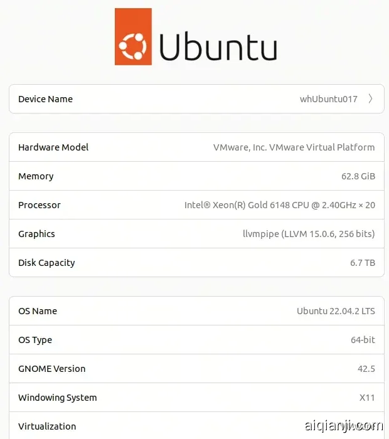This screenshot has width=389, height=439.
Task: Click the whUbuntu017 device name value
Action: tap(328, 99)
